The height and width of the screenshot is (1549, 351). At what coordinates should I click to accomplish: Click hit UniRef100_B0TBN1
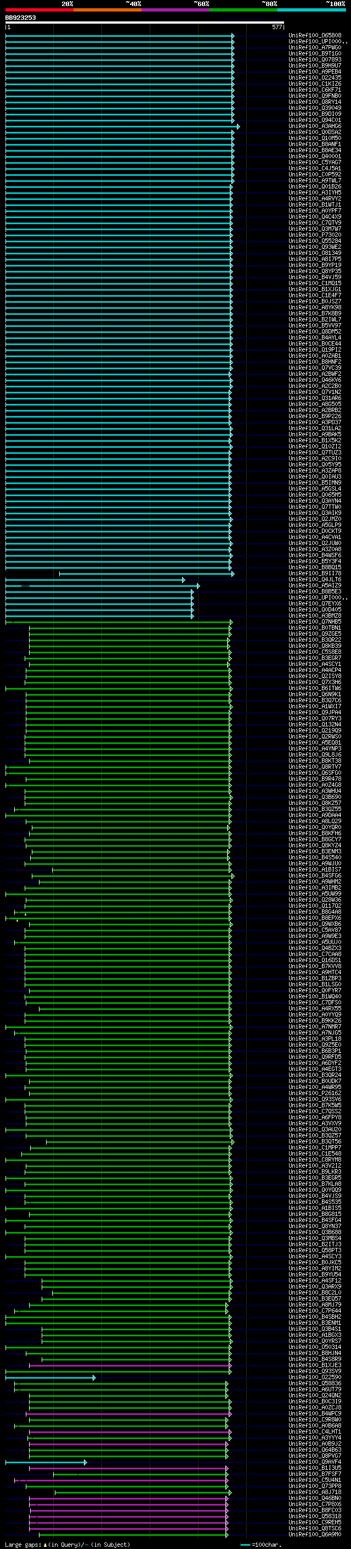pos(315,628)
